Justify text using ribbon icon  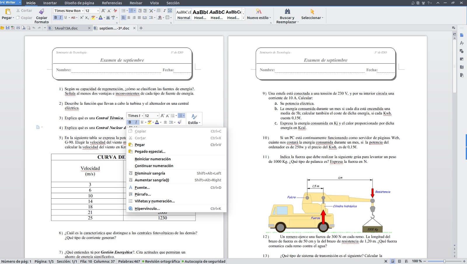(139, 18)
